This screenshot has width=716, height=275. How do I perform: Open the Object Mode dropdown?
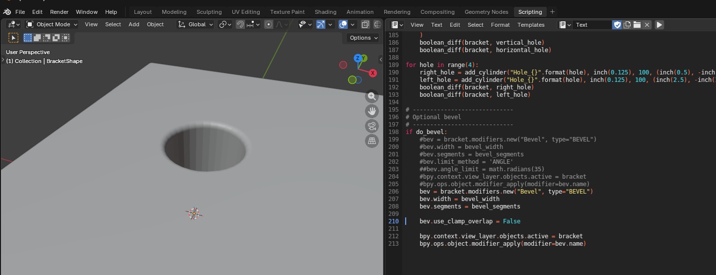click(x=52, y=24)
